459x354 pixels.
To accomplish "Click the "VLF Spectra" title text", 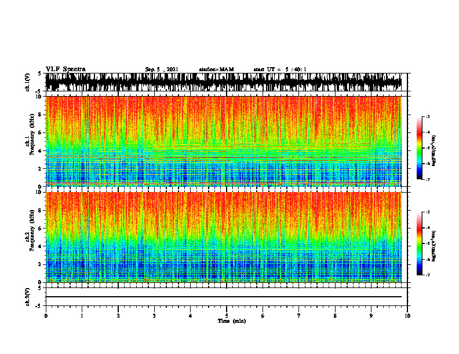I will coord(65,69).
